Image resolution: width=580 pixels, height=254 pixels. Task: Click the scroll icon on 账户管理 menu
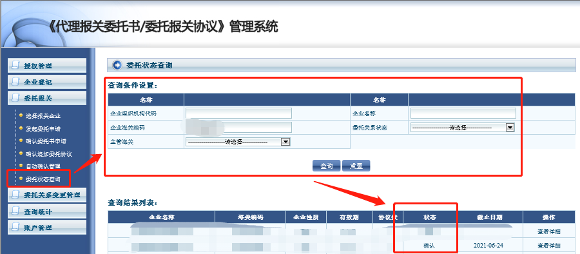click(x=15, y=228)
